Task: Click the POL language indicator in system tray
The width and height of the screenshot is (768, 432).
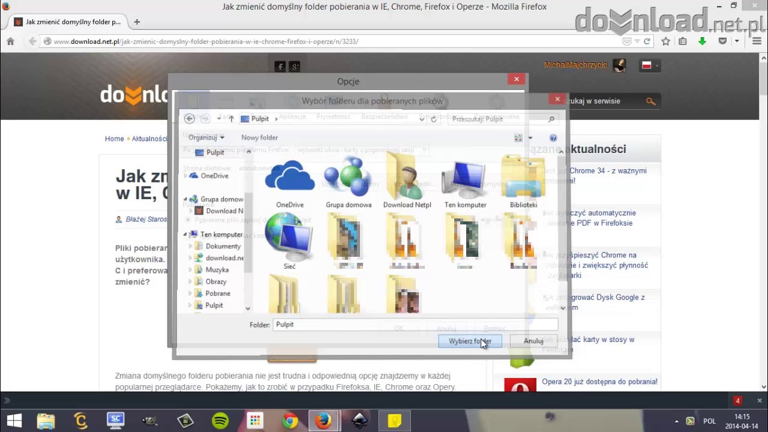Action: coord(709,421)
